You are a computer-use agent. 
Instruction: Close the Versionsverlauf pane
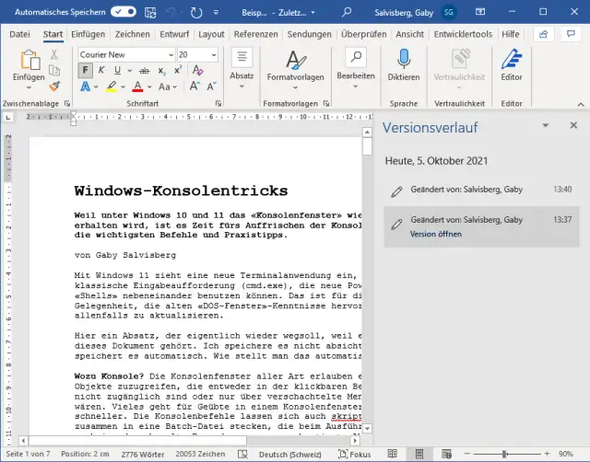572,125
